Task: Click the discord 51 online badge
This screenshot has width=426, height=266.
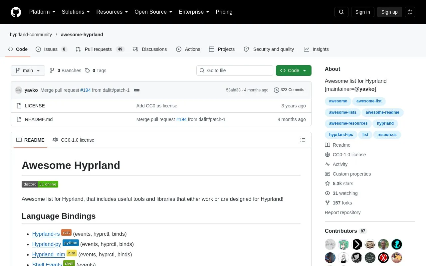Action: [40, 184]
